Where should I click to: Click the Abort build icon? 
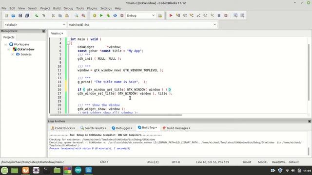pyautogui.click(x=122, y=16)
